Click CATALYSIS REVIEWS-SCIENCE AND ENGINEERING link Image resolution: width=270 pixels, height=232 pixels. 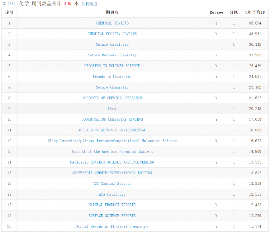coord(112,162)
